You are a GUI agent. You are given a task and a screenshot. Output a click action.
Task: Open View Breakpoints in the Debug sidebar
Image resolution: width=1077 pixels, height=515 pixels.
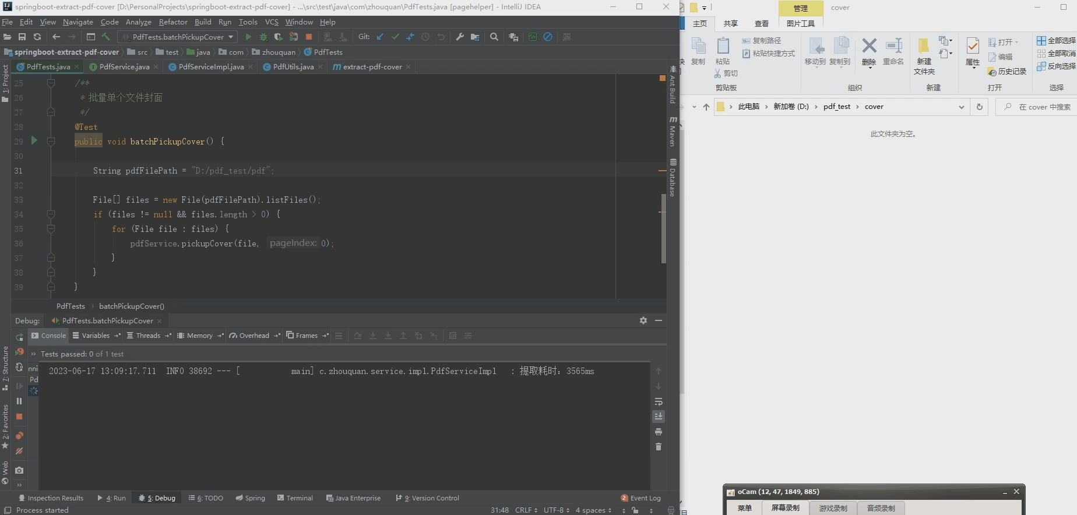[x=19, y=435]
